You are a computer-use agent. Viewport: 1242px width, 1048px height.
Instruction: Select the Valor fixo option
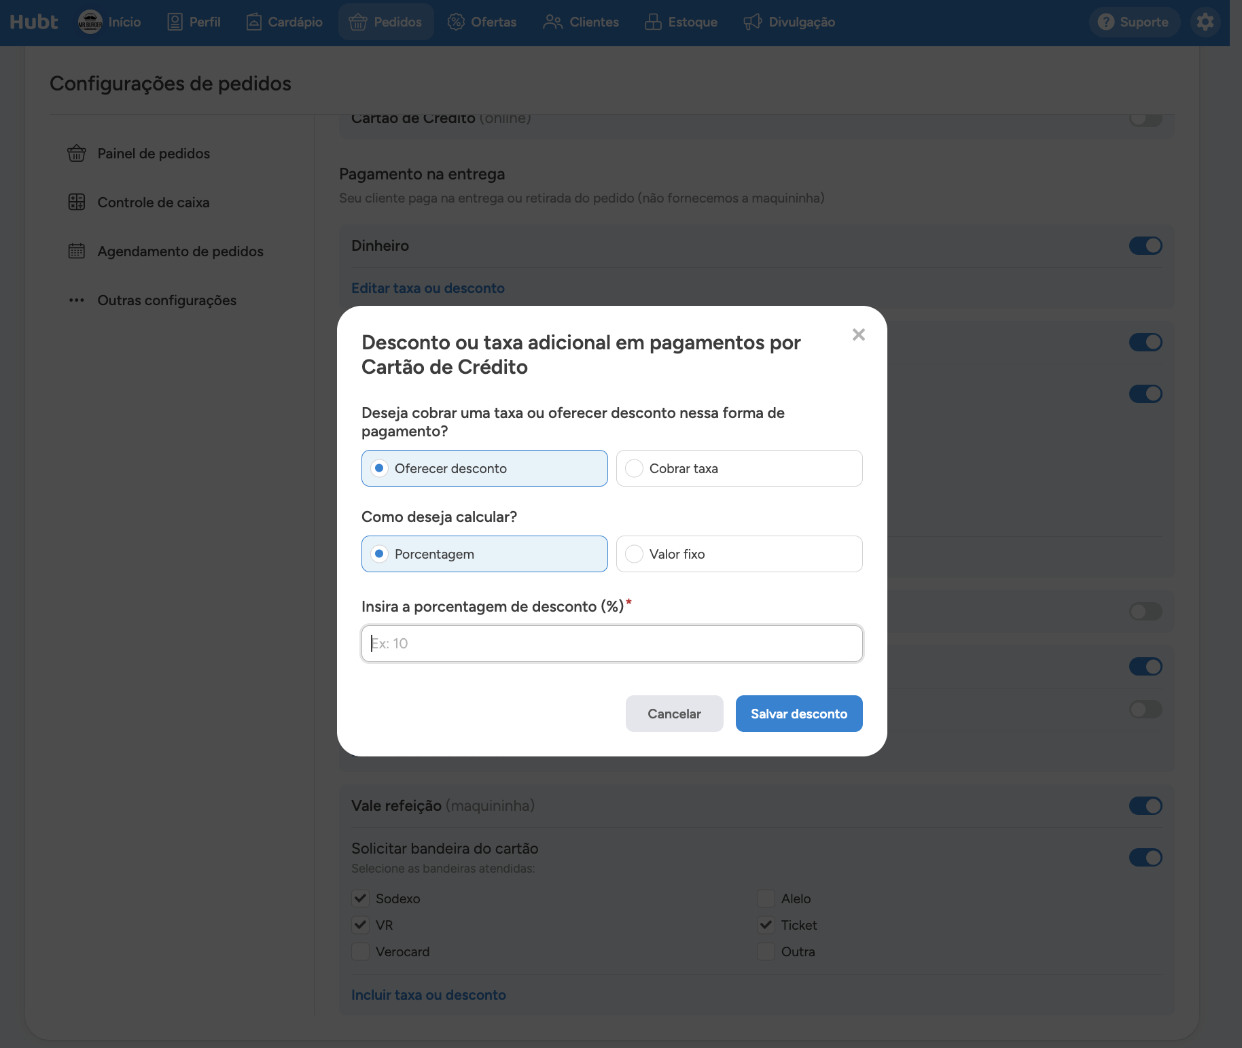pyautogui.click(x=739, y=554)
